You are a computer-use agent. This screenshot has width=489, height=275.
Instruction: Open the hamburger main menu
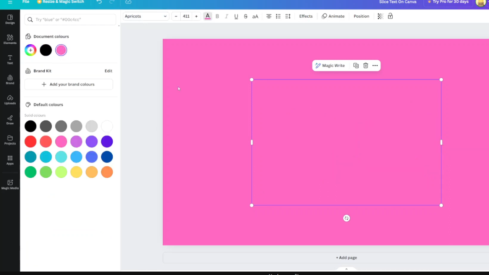(10, 2)
